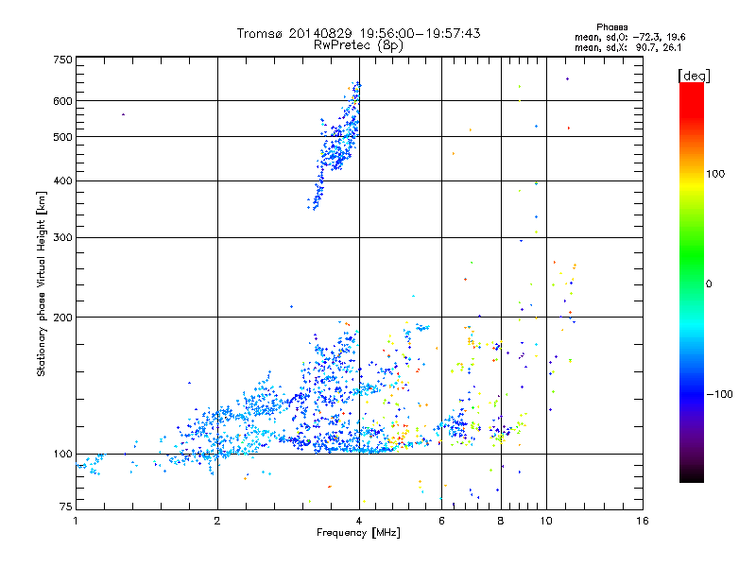Click the y-axis '75' tick label
Viewport: 756px width, 567px height.
pos(66,507)
